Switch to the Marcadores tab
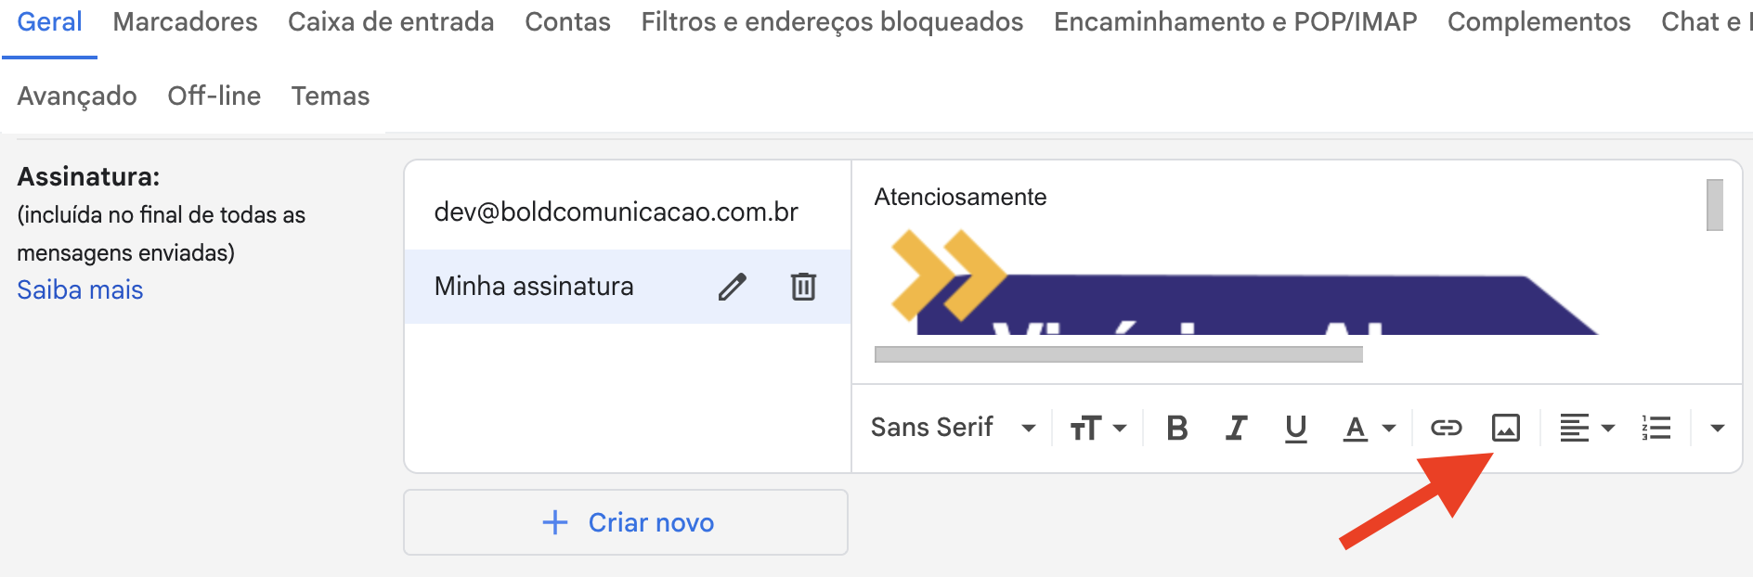Image resolution: width=1753 pixels, height=577 pixels. (185, 22)
